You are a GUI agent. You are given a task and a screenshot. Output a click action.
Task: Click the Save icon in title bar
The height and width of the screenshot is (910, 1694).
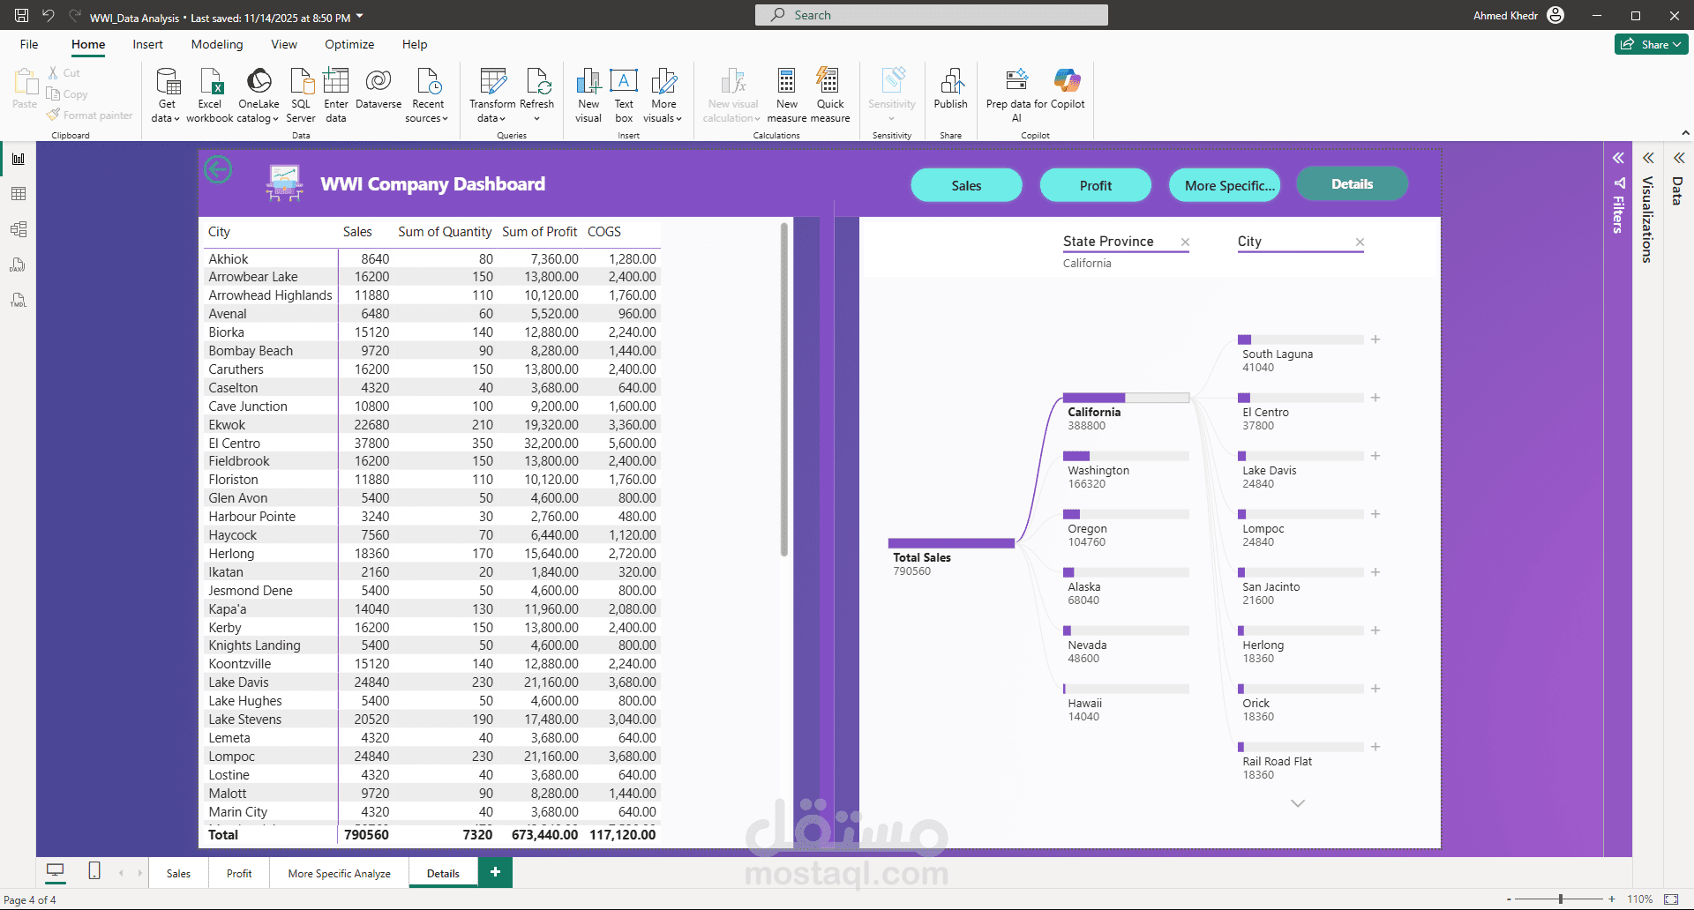(x=22, y=15)
